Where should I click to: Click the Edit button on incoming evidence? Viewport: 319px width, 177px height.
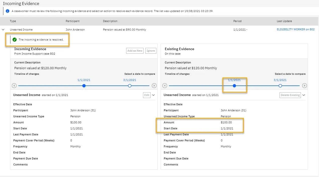tap(147, 95)
